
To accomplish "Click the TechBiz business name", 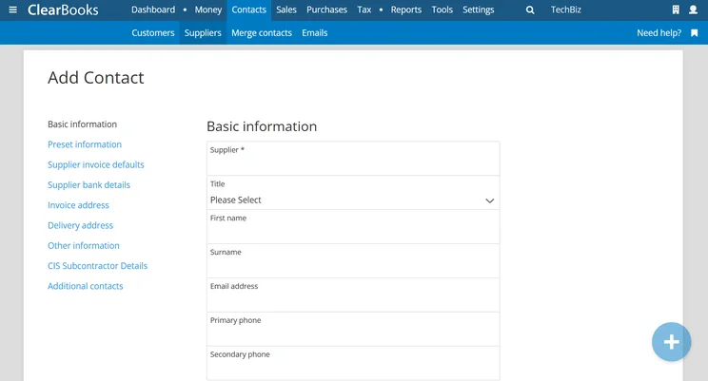I will coord(566,10).
